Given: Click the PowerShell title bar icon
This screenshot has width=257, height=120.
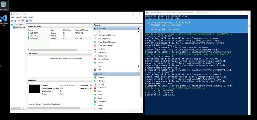Looking at the screenshot, I should point(147,13).
